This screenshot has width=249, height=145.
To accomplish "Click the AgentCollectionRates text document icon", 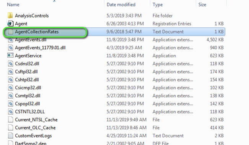I will click(x=10, y=32).
